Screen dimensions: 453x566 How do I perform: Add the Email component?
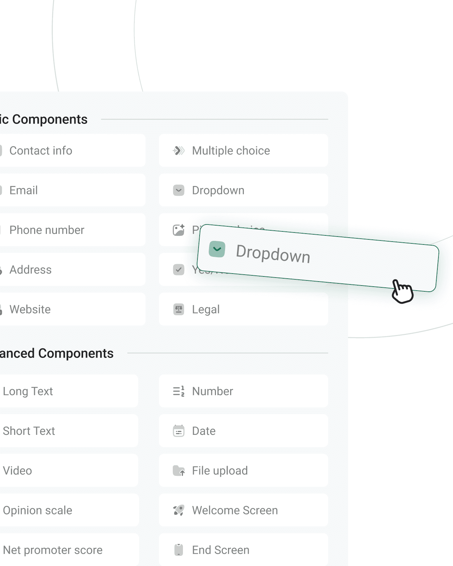73,190
